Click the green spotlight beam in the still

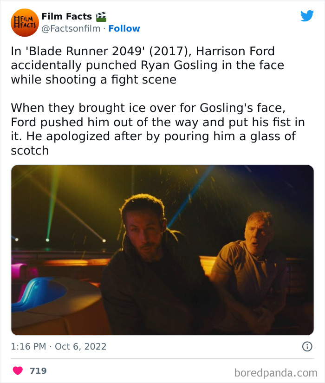[x=52, y=203]
